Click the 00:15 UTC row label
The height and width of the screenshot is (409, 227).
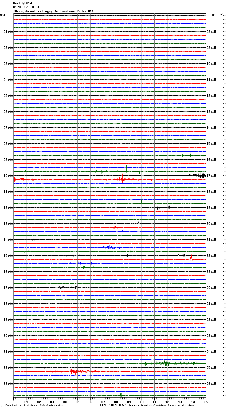tap(211, 288)
